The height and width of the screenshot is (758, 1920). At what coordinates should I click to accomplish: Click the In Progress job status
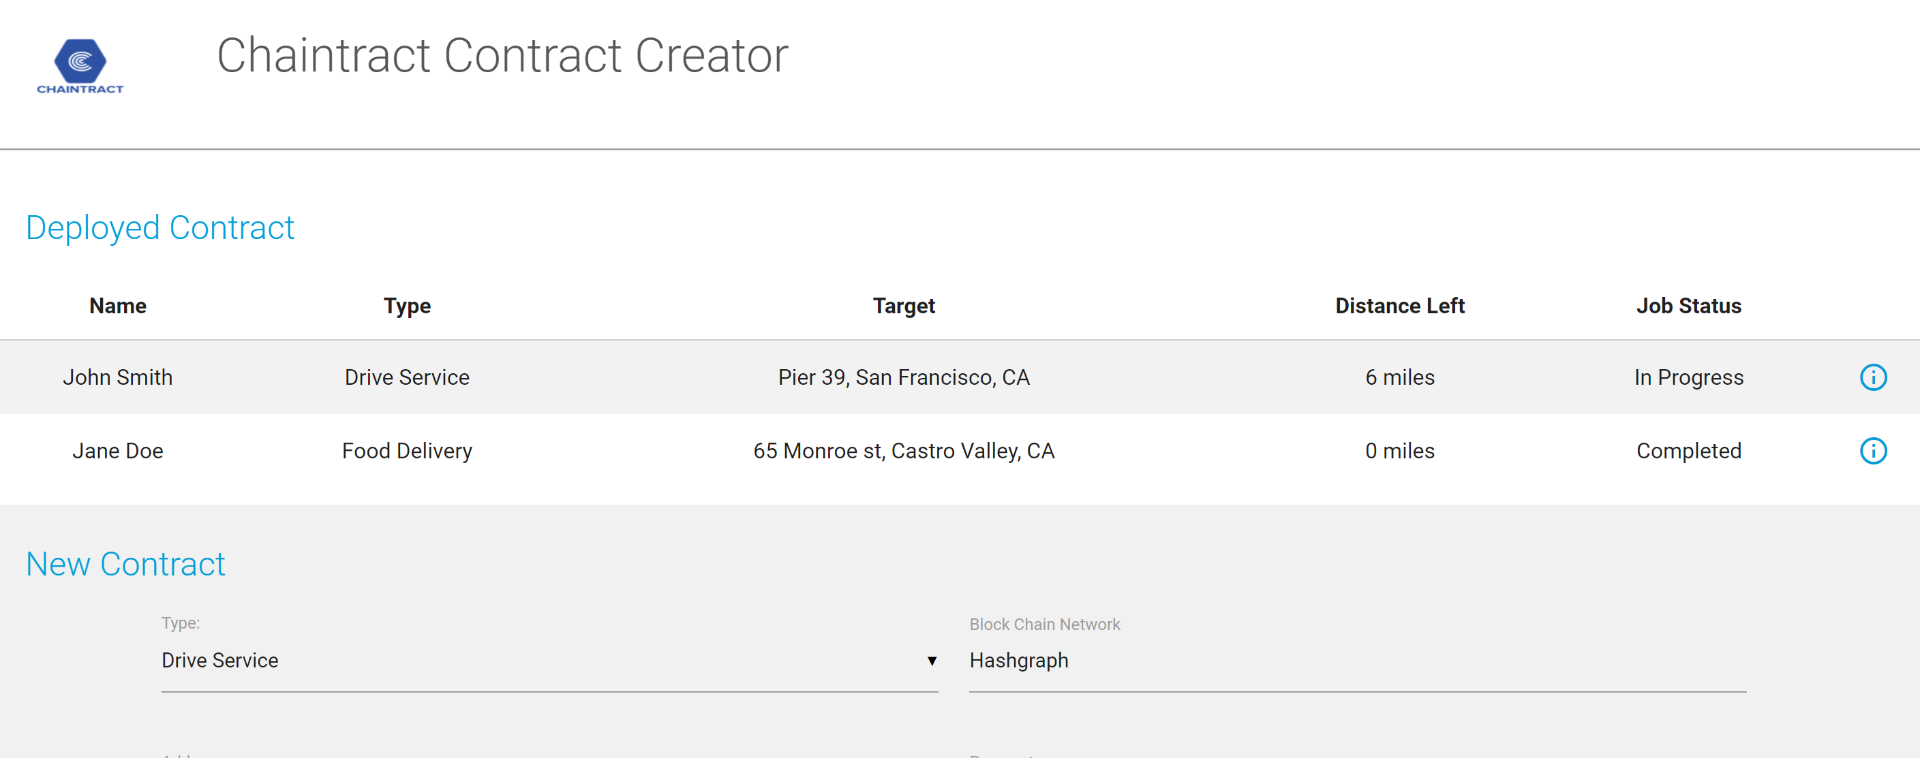point(1688,377)
